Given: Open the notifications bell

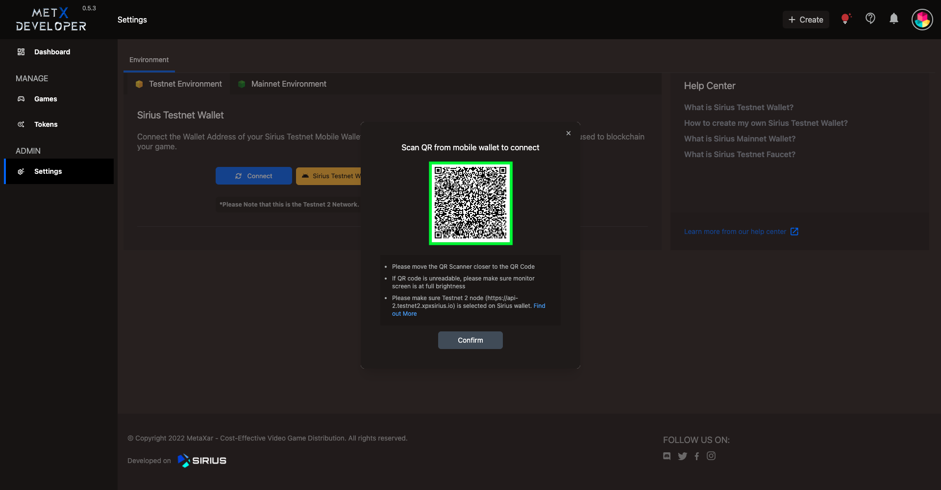Looking at the screenshot, I should 894,19.
